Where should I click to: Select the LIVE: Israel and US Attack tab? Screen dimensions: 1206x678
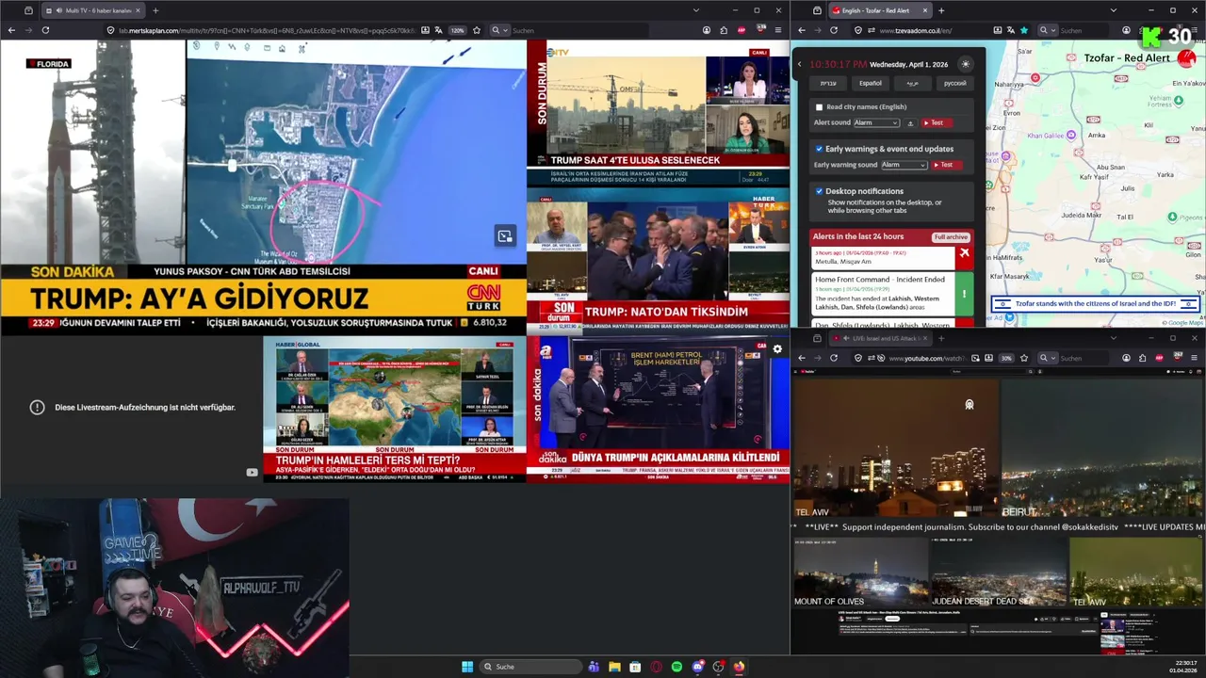(x=878, y=338)
